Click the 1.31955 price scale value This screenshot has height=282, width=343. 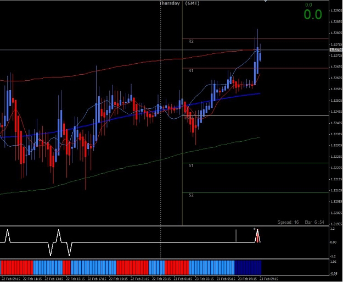336,224
